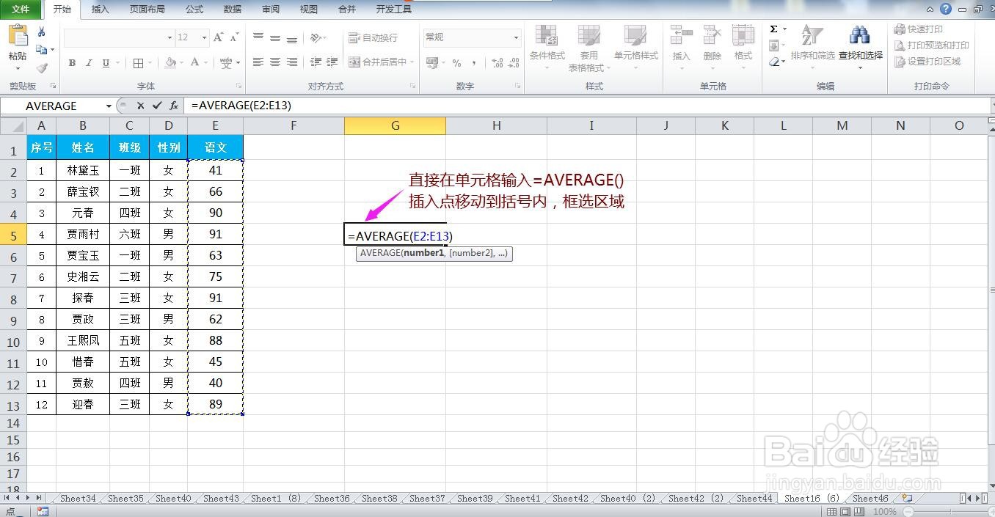This screenshot has width=995, height=517.
Task: Increase font size with the large A
Action: [218, 37]
